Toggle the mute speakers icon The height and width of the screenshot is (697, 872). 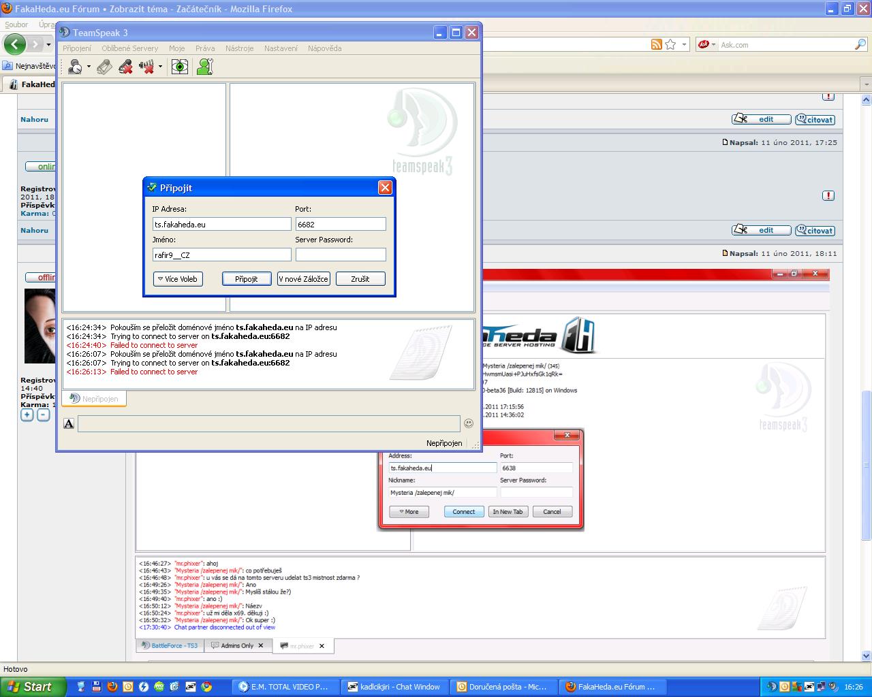[146, 67]
